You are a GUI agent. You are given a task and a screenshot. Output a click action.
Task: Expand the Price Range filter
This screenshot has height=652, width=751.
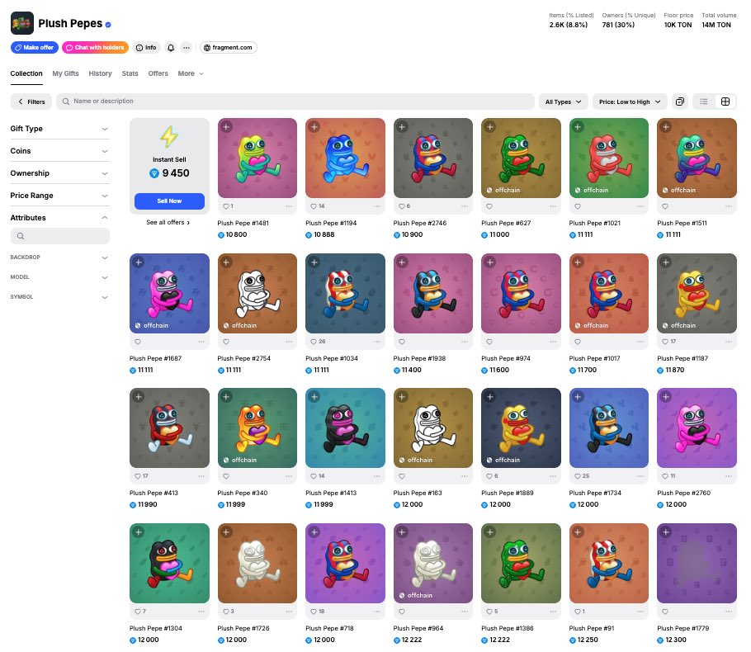[x=60, y=196]
